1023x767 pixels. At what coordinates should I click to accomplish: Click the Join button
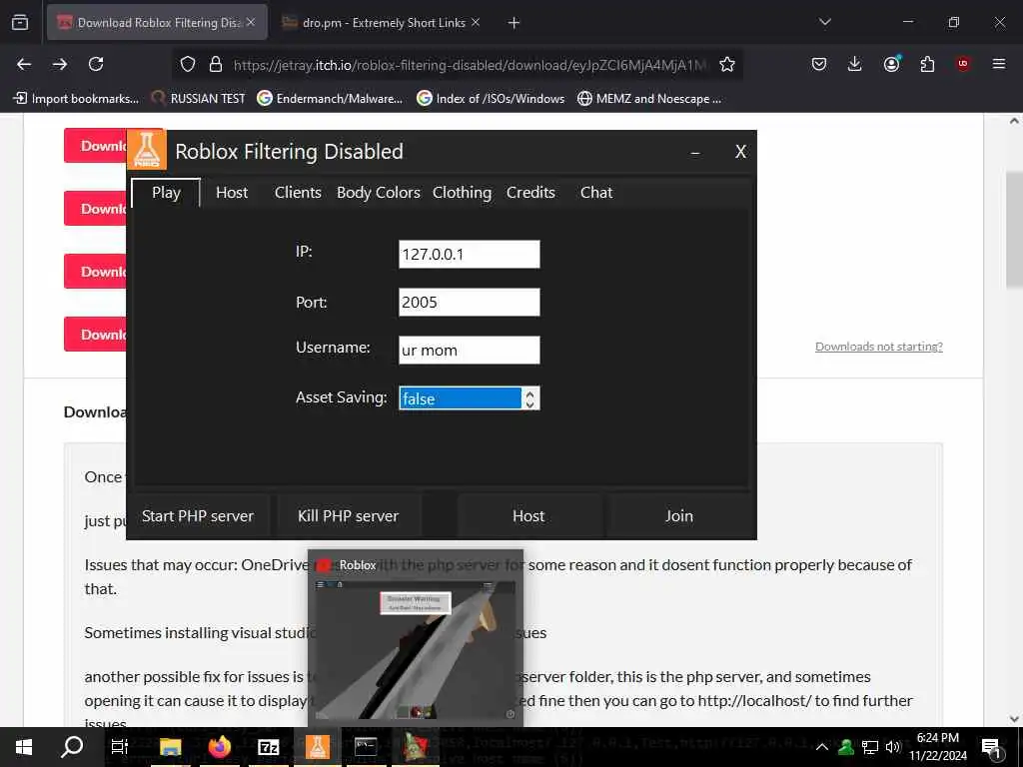click(679, 516)
